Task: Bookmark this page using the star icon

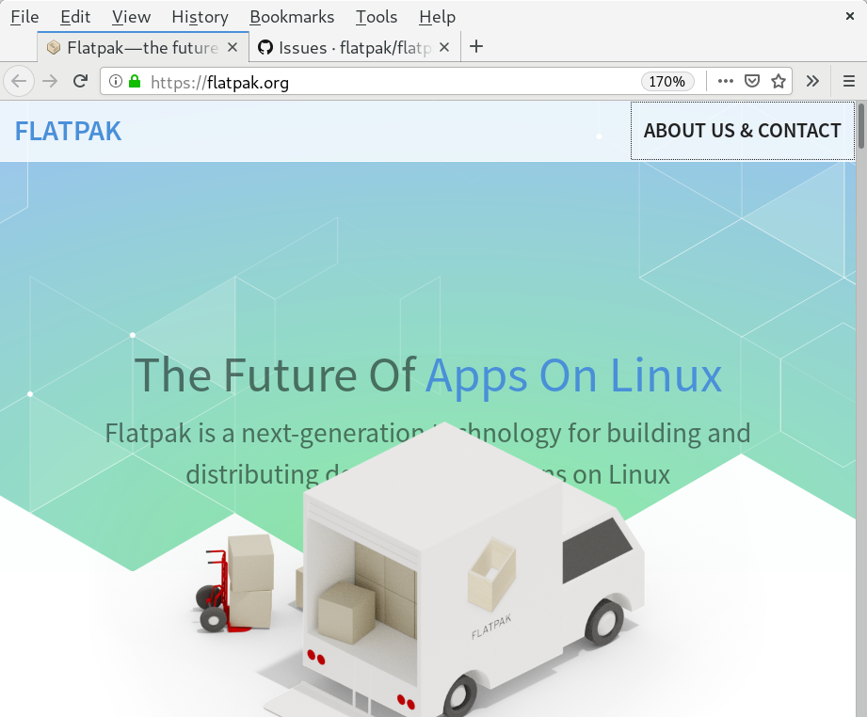Action: (779, 81)
